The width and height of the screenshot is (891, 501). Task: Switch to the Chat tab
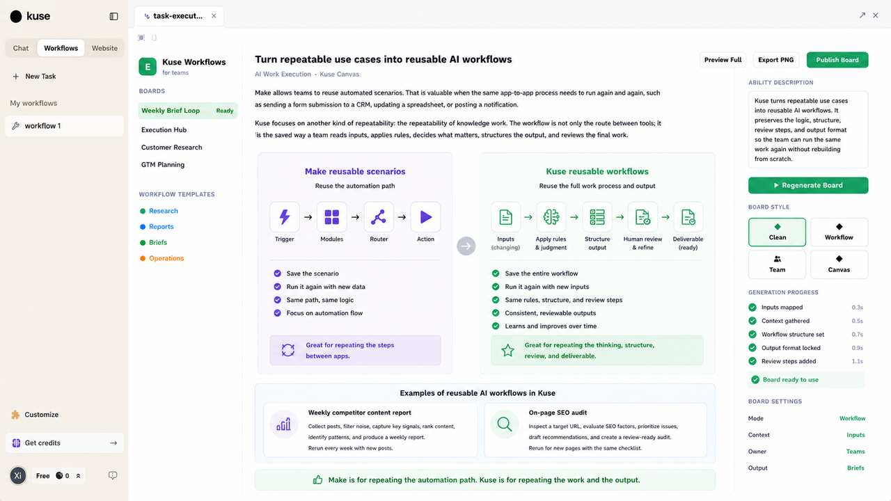coord(21,48)
